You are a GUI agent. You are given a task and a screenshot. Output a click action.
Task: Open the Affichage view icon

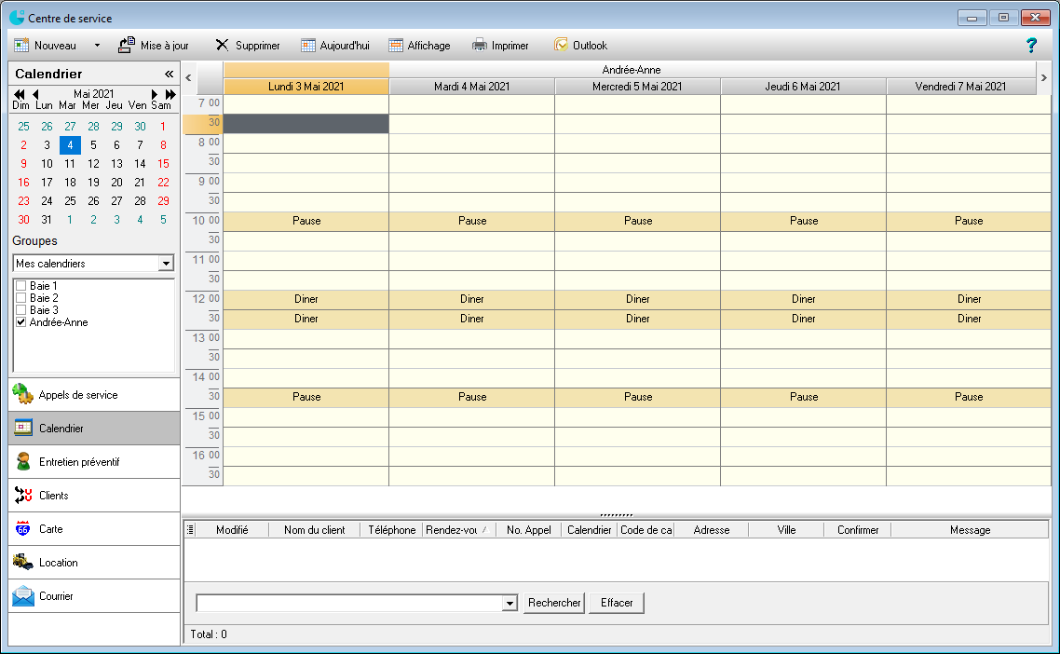(396, 46)
